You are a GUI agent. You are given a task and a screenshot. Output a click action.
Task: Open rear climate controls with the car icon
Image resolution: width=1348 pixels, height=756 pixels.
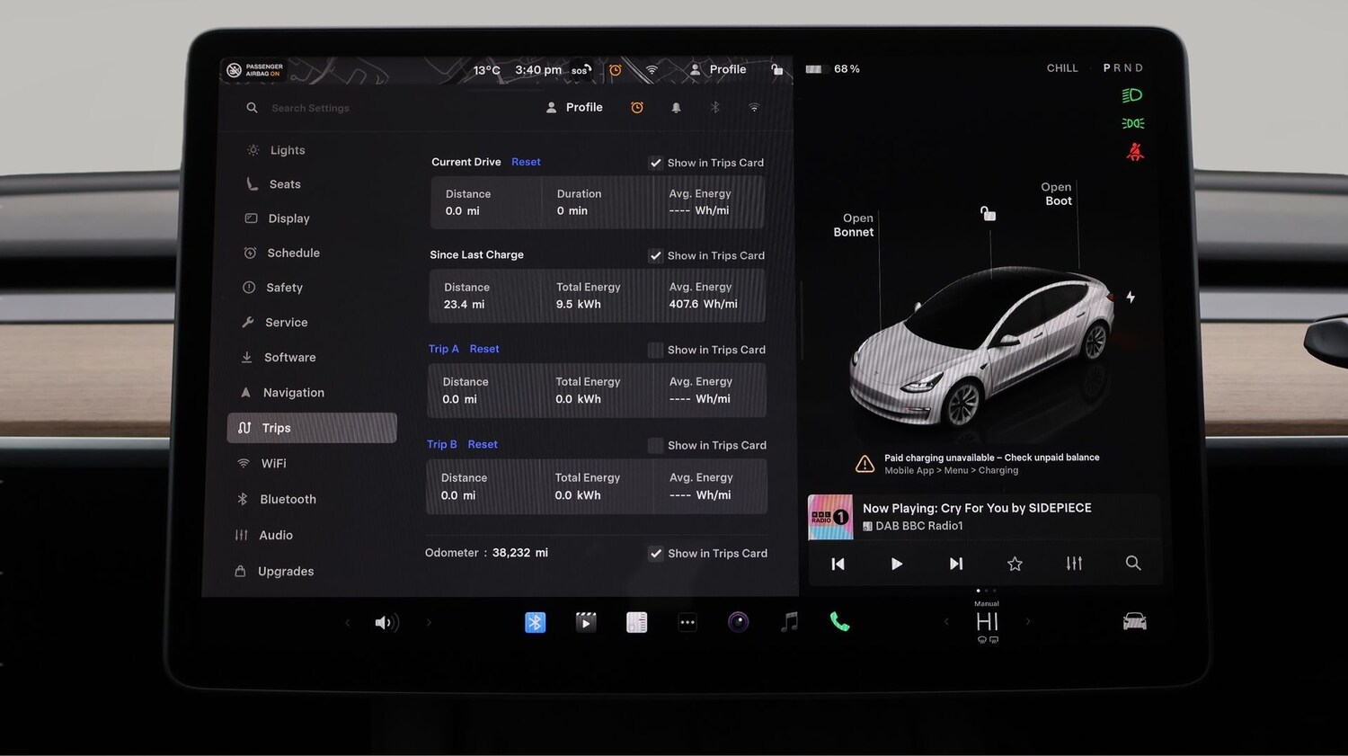1133,621
